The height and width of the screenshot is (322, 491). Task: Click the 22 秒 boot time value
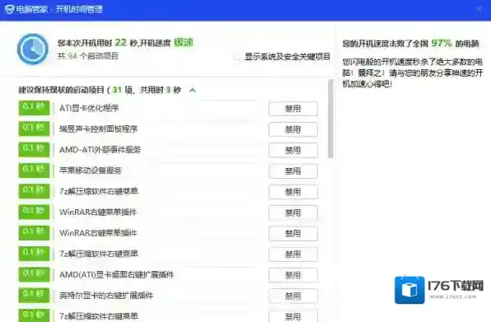[126, 42]
